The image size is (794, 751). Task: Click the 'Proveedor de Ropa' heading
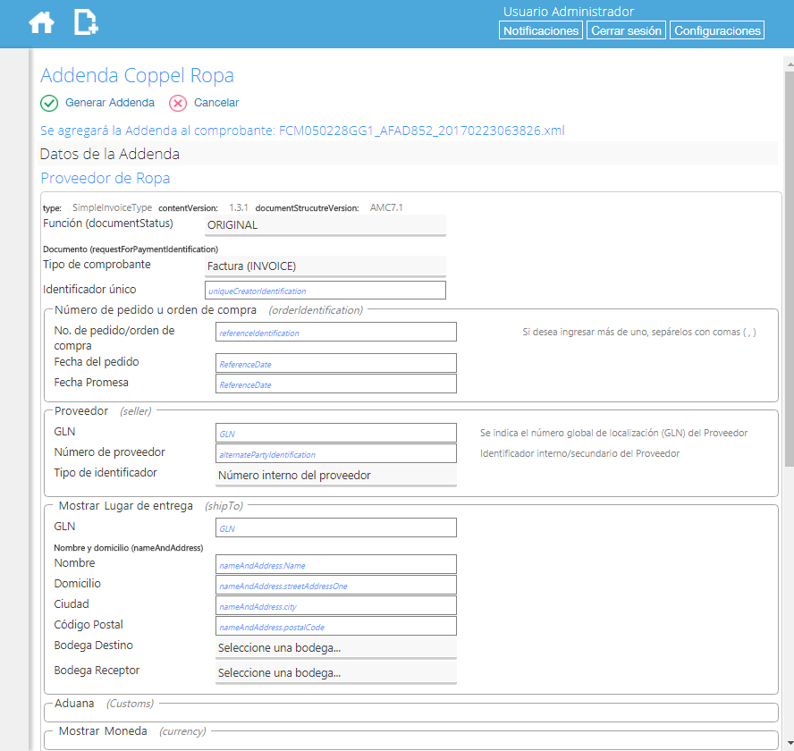tap(105, 178)
